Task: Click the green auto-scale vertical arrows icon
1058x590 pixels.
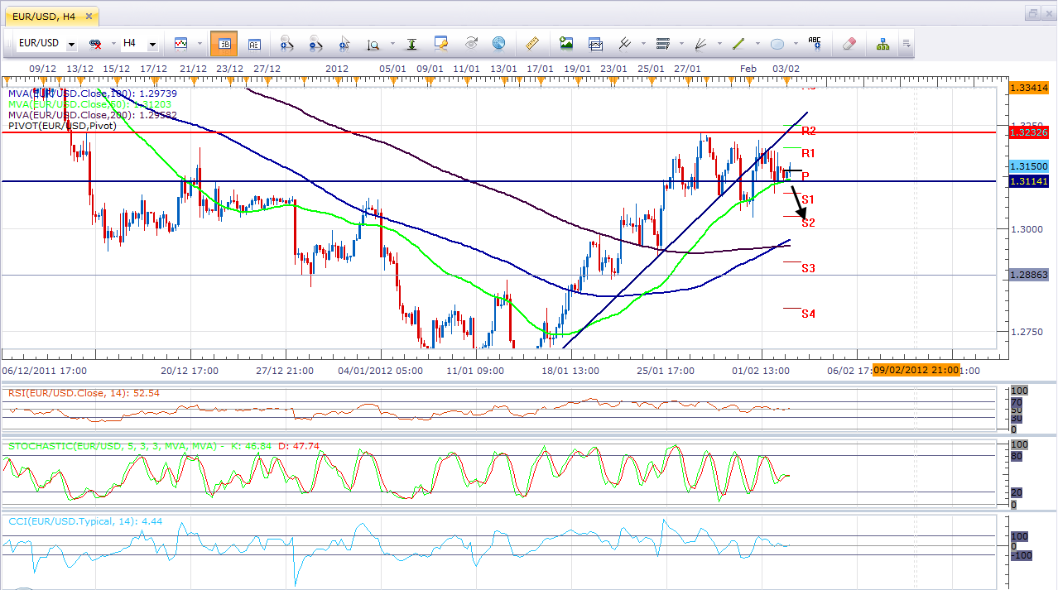Action: [411, 43]
